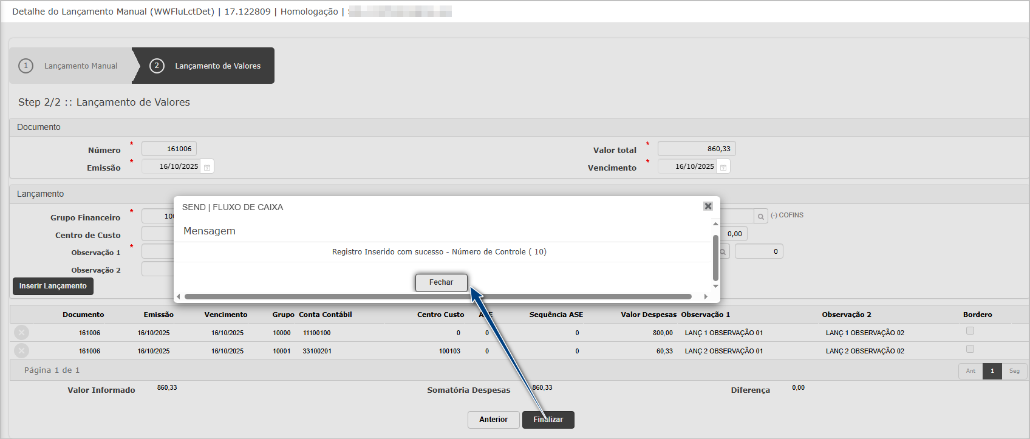Screen dimensions: 1030x439
Task: Select step 2 Lançamento de Valores tab
Action: [206, 66]
